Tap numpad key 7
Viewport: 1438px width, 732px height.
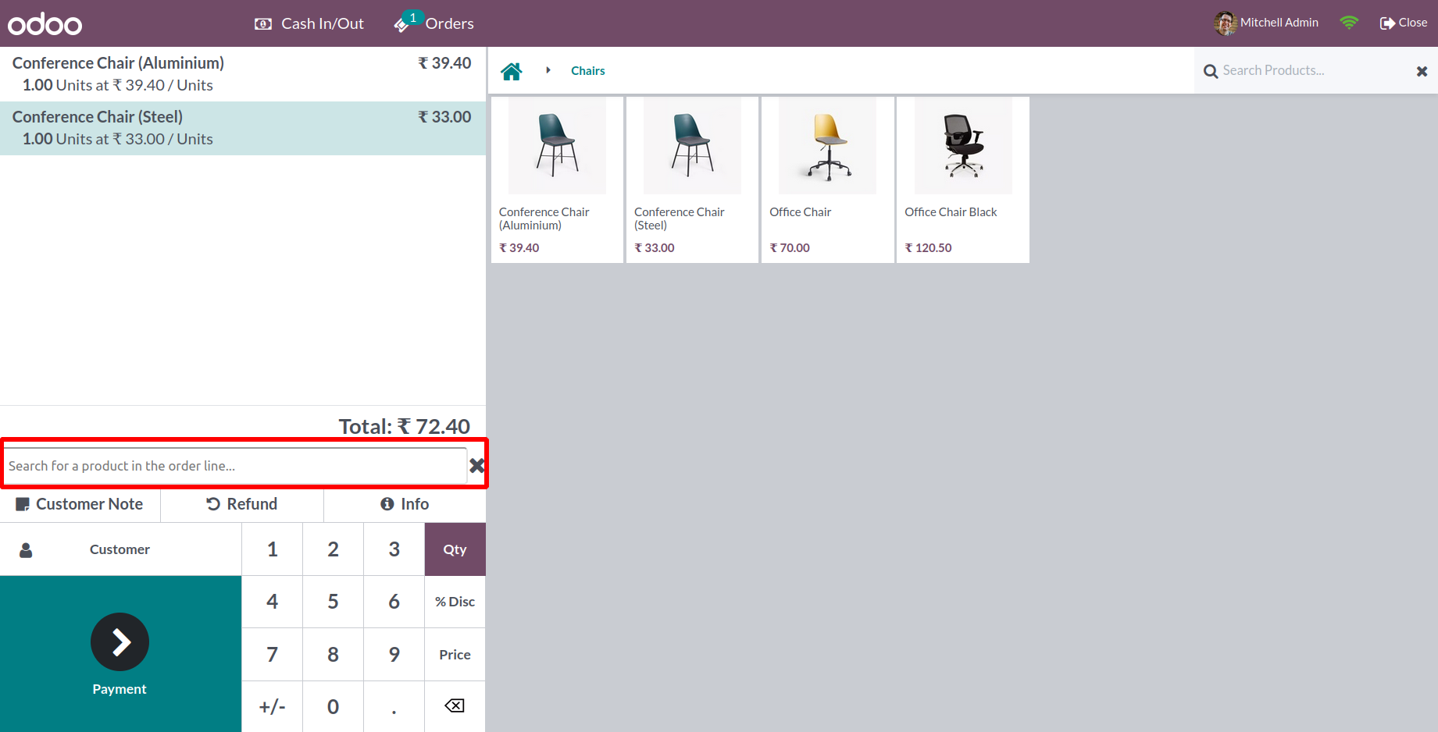click(x=272, y=655)
